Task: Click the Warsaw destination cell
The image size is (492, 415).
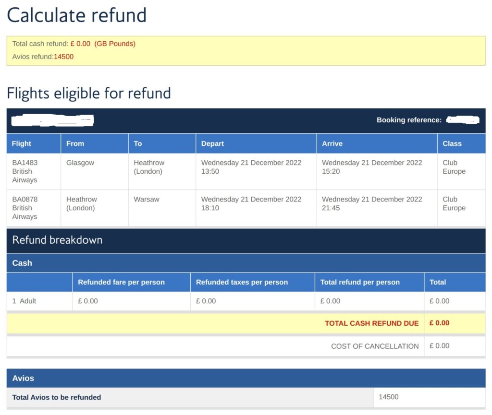Action: (x=162, y=208)
